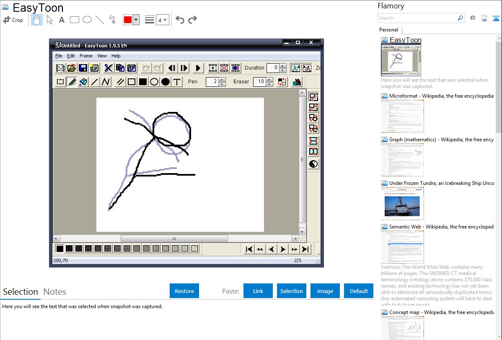Play the animation from the top toolbar
This screenshot has width=502, height=340.
click(198, 68)
